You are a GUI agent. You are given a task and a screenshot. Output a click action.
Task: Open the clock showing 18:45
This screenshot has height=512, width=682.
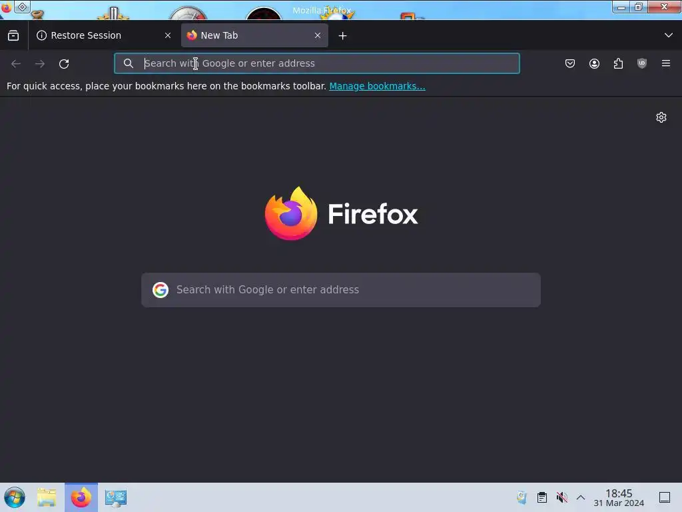click(x=619, y=497)
